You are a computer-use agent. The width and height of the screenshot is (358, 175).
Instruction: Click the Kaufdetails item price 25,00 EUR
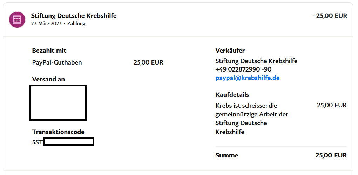(332, 105)
